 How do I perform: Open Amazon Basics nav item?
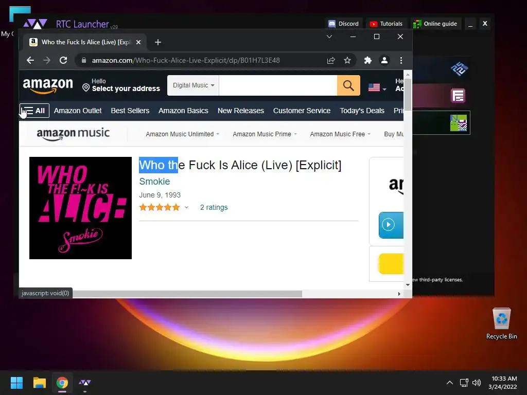coord(183,111)
